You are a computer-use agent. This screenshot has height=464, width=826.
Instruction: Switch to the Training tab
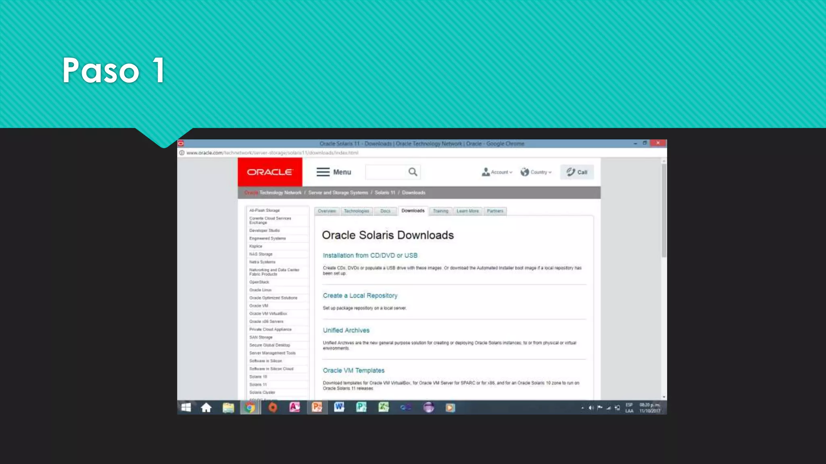[440, 211]
